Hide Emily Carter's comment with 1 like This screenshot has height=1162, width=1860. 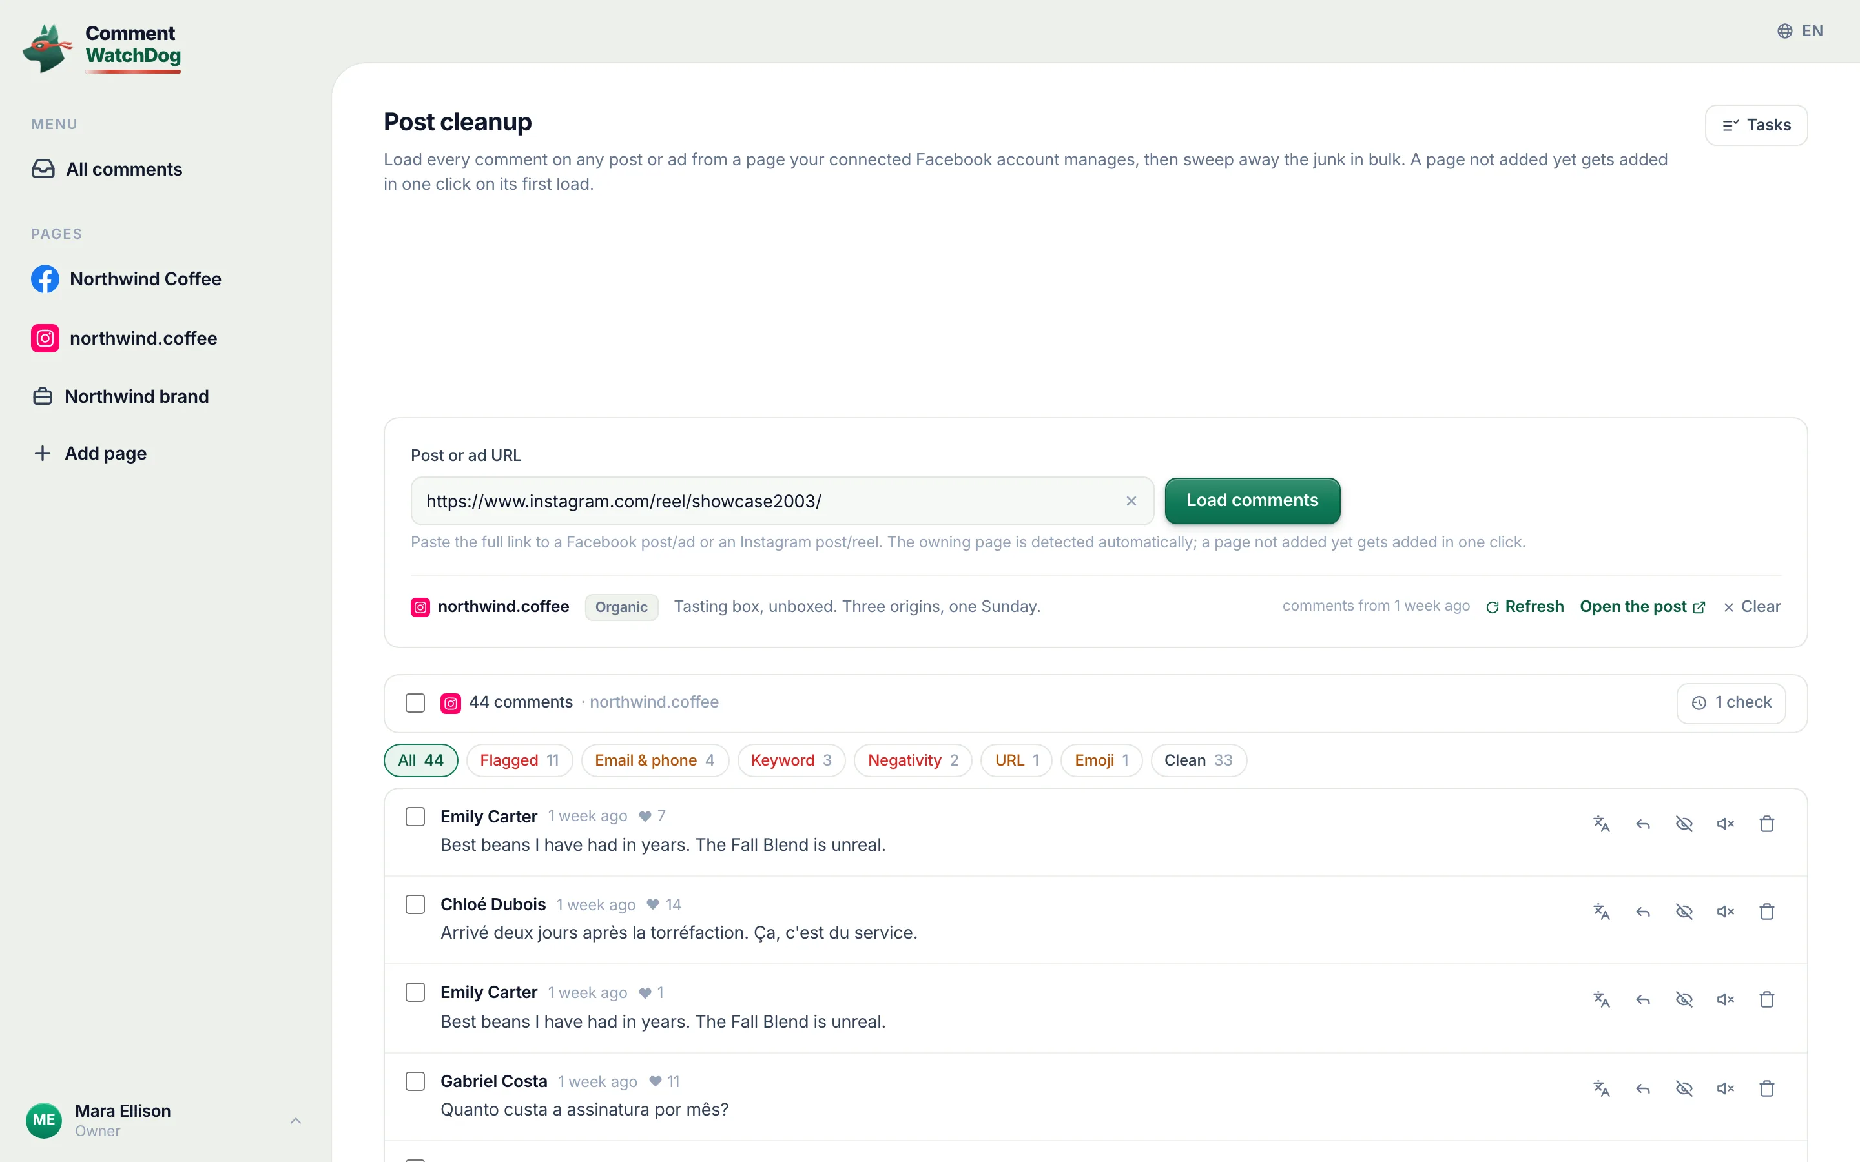click(x=1684, y=999)
